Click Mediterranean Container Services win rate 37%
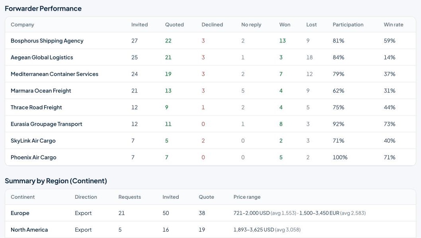Screen dimensions: 421x238 coord(389,74)
